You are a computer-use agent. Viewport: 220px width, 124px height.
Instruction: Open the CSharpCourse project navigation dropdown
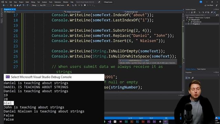pos(34,12)
